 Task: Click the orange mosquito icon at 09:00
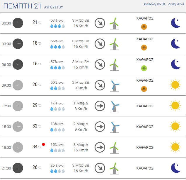(144, 89)
